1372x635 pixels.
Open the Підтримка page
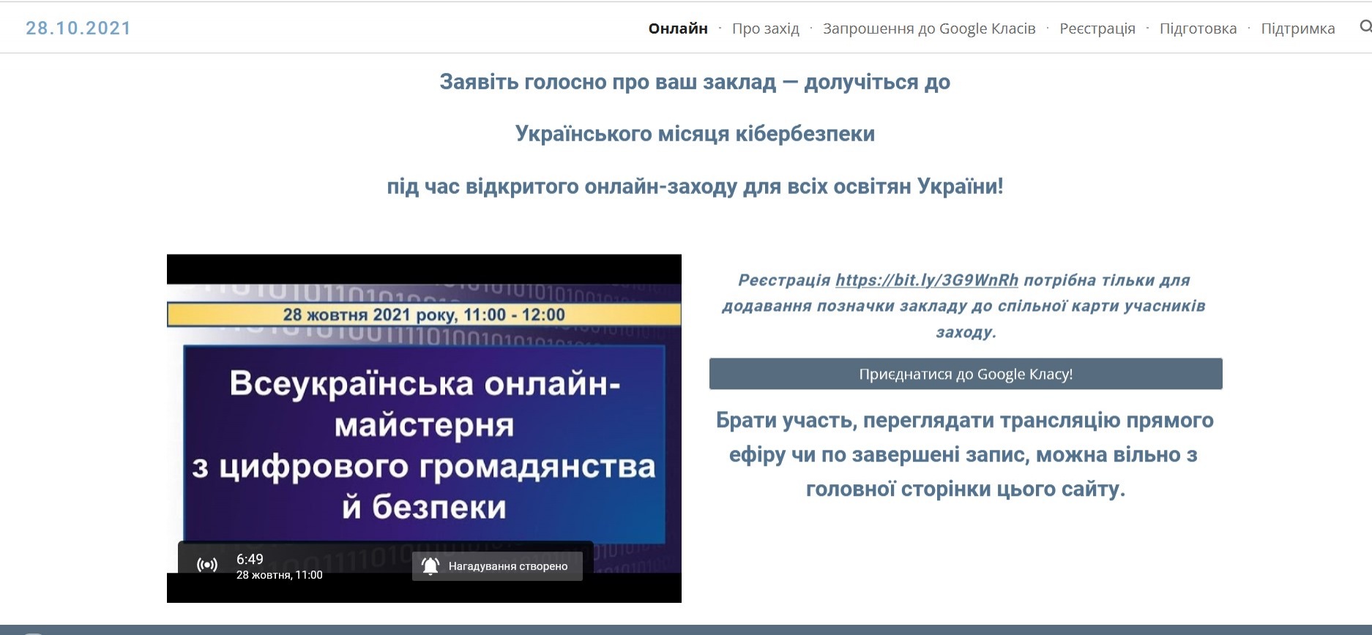point(1297,29)
